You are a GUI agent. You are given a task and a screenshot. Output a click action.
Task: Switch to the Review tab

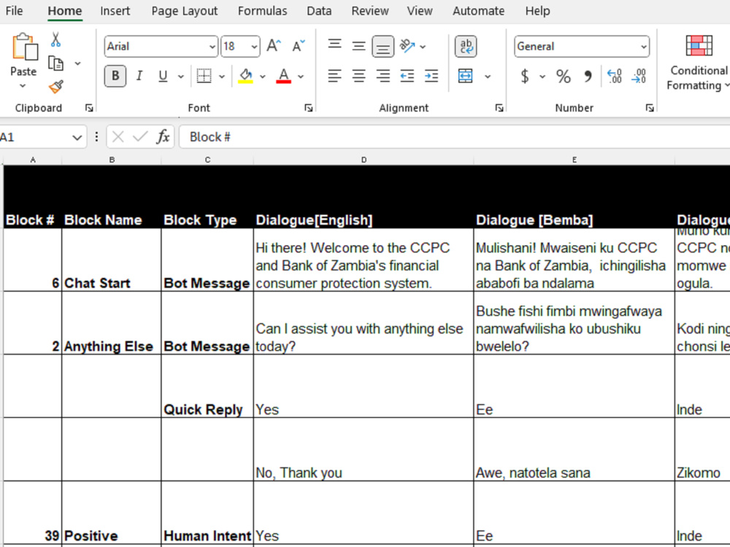click(x=369, y=11)
